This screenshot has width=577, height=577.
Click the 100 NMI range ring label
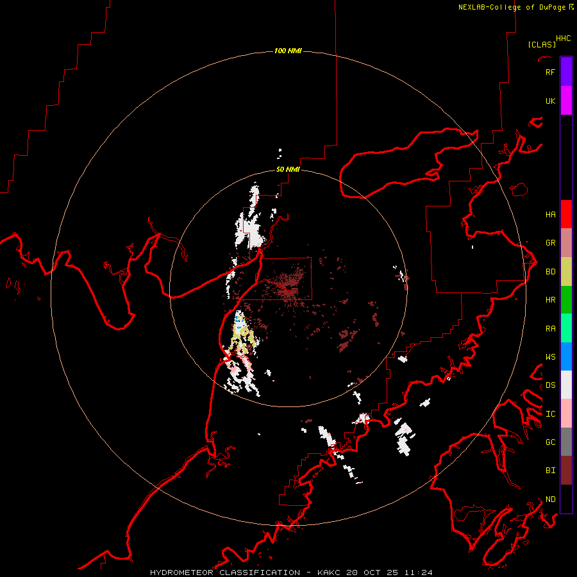pos(288,51)
